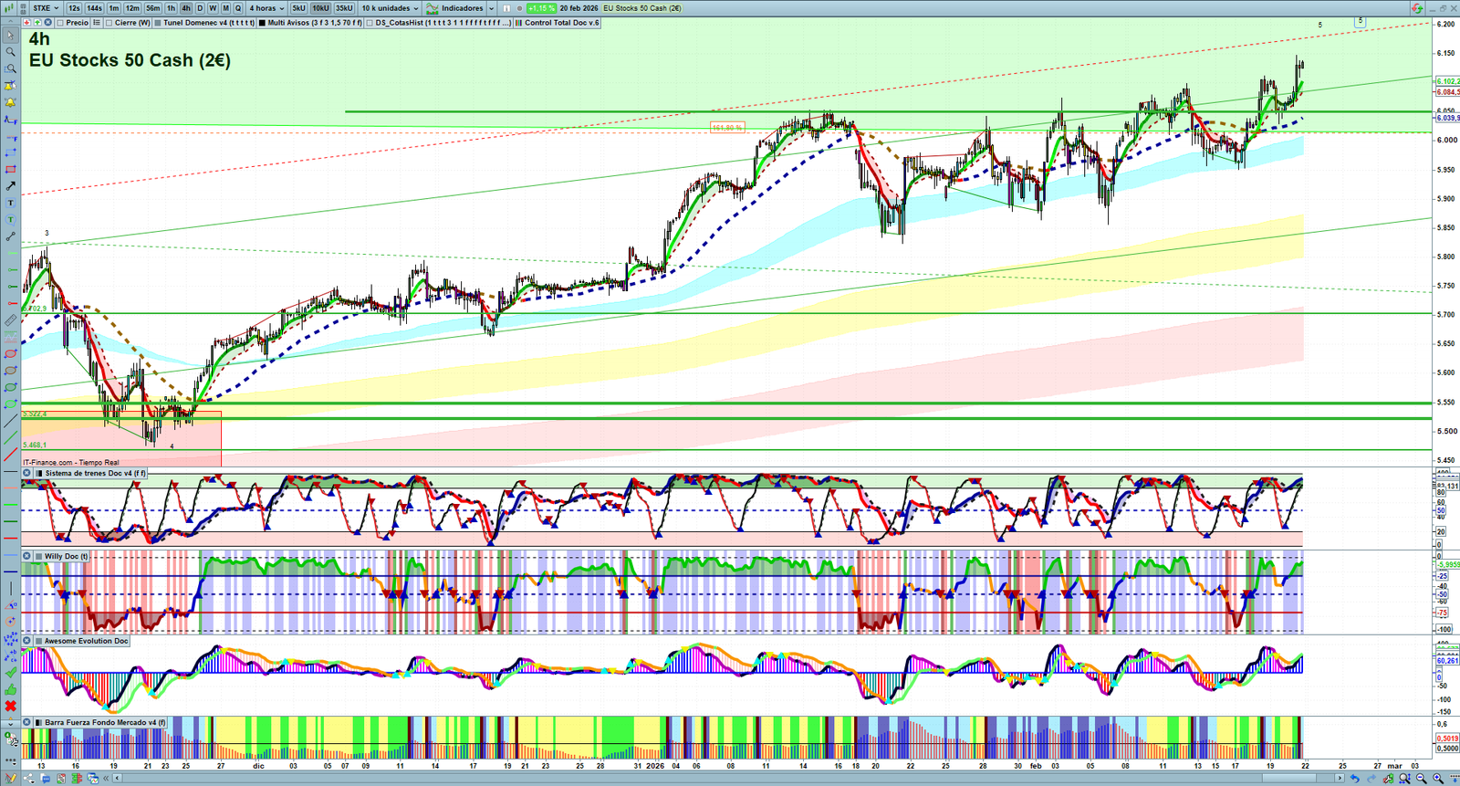Set history to 35kU units
This screenshot has height=786, width=1460.
(344, 8)
